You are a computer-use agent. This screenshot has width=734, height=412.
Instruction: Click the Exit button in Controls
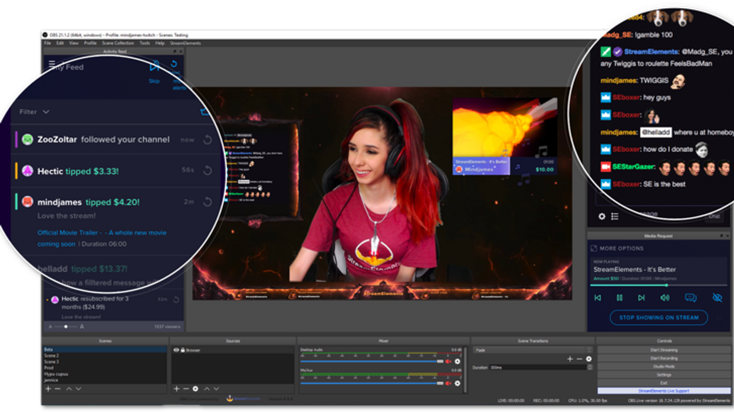(664, 383)
